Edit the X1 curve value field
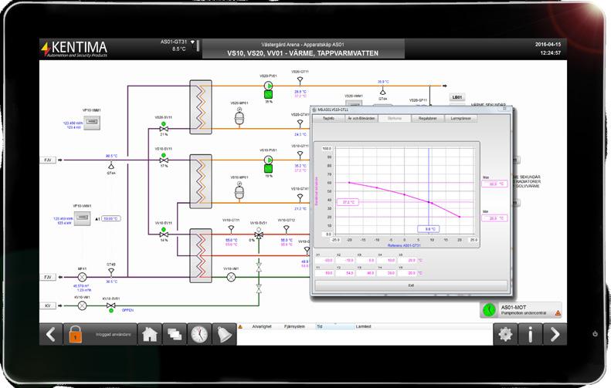The height and width of the screenshot is (388, 611). 324,260
